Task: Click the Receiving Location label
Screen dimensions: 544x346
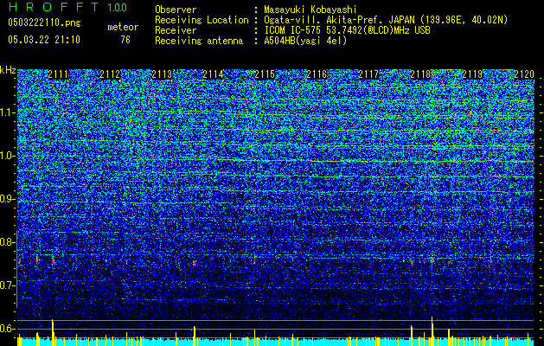Action: pyautogui.click(x=202, y=20)
